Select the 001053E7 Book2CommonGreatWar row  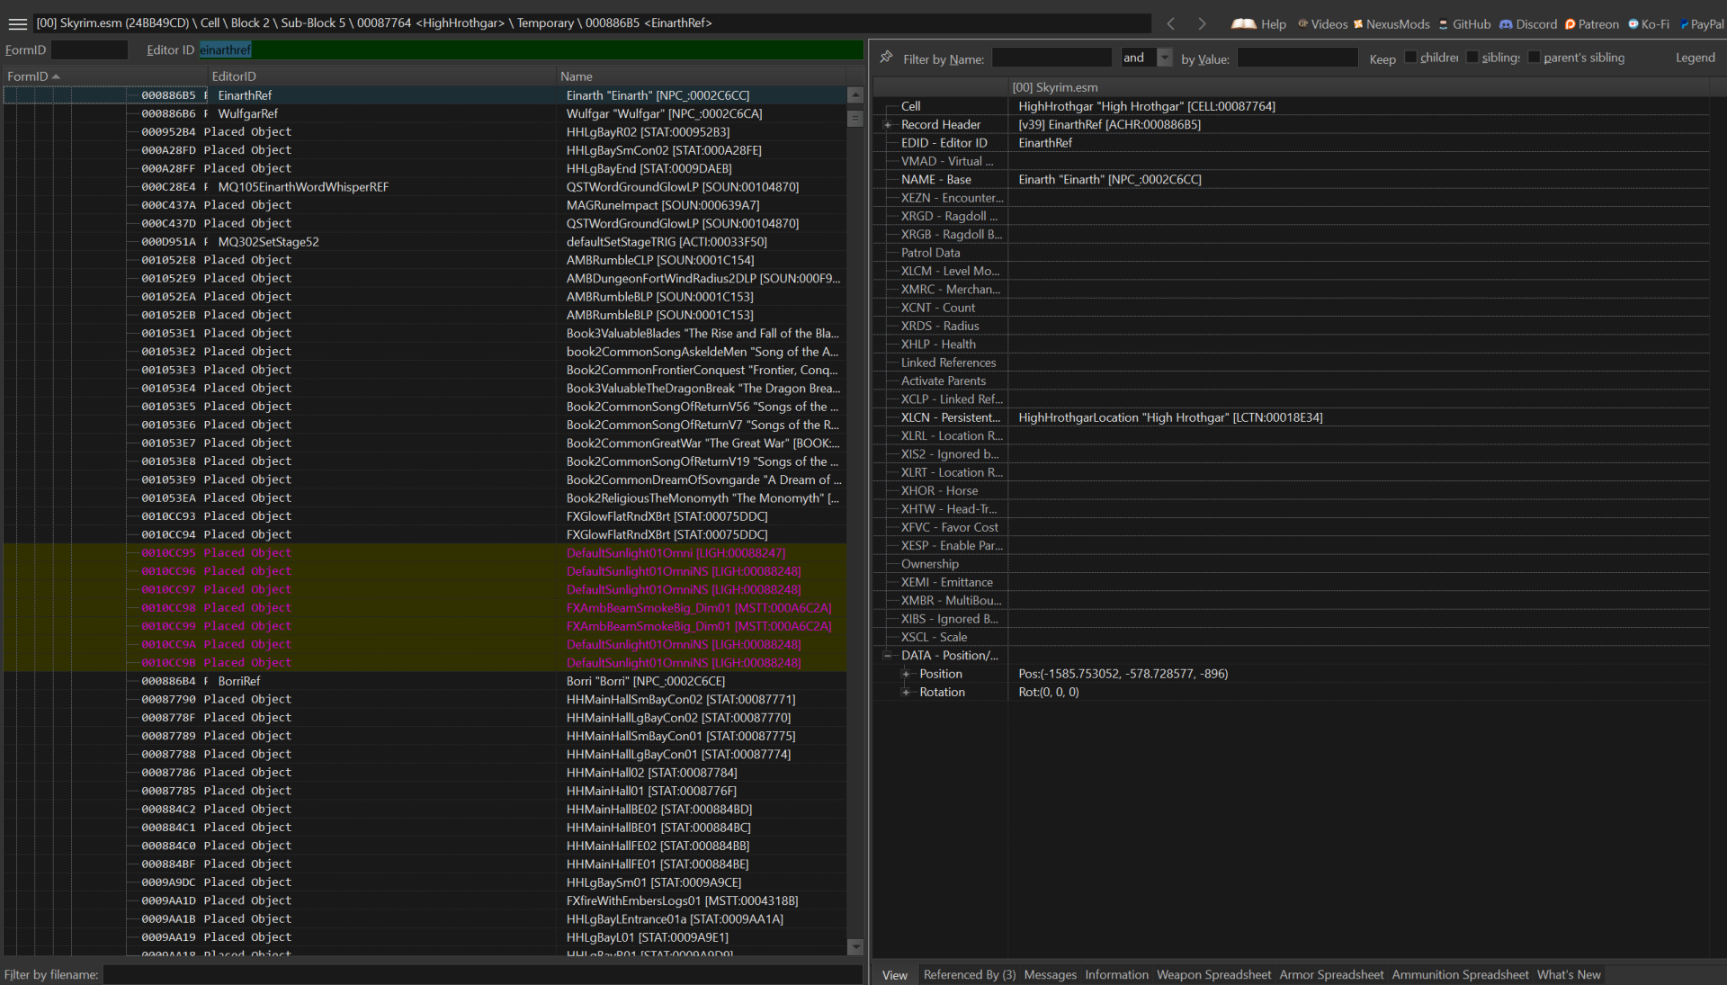pyautogui.click(x=425, y=443)
